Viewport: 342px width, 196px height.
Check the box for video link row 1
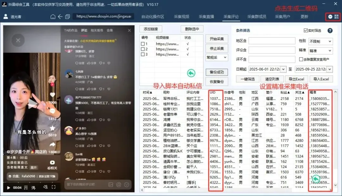(142, 44)
